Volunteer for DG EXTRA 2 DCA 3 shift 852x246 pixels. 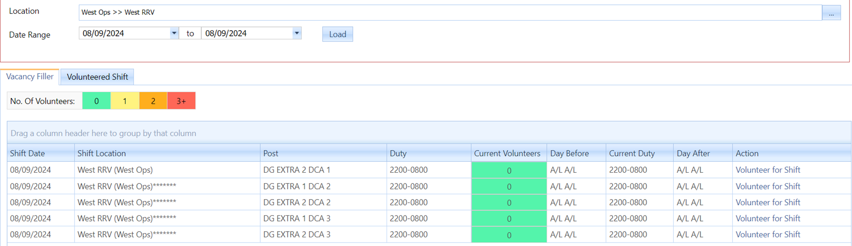pos(767,235)
